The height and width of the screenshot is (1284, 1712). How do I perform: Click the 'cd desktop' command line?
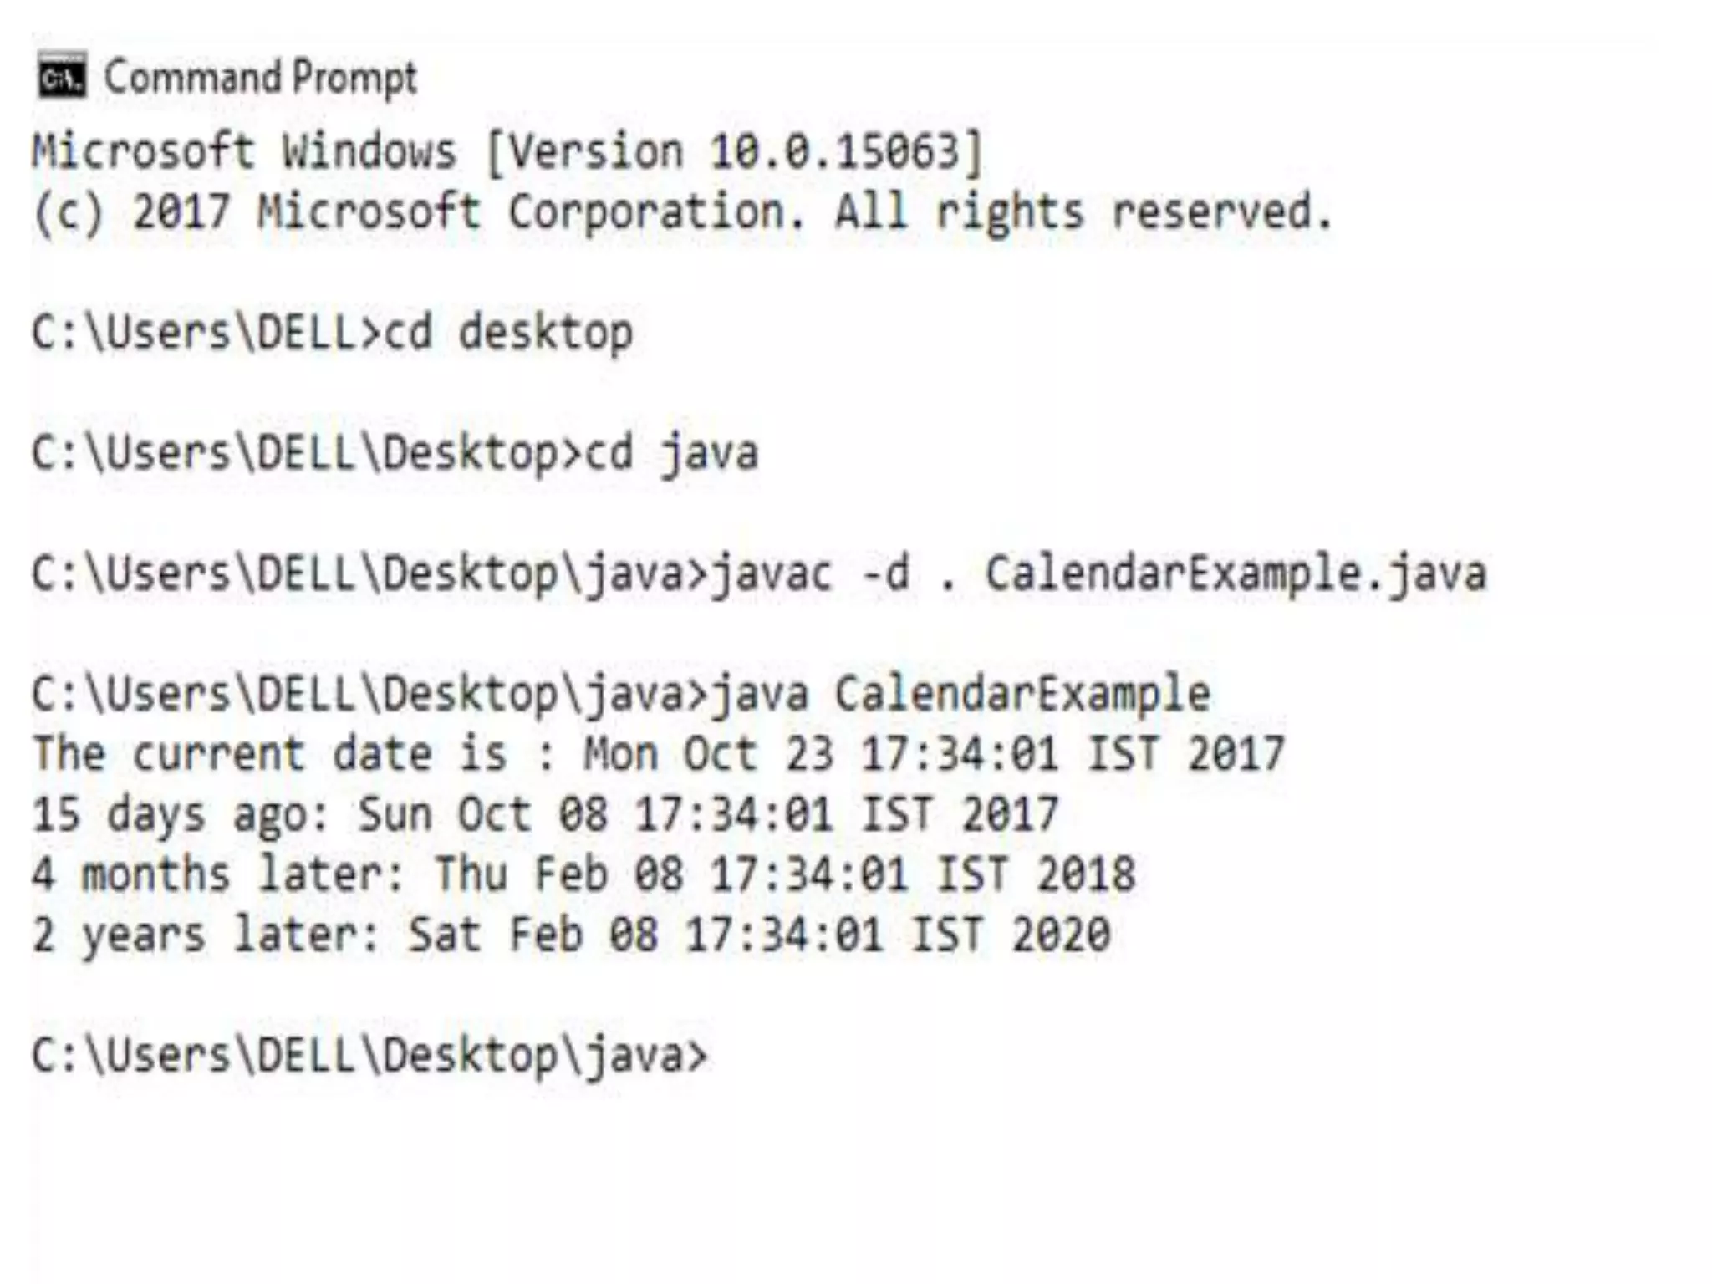pos(332,333)
